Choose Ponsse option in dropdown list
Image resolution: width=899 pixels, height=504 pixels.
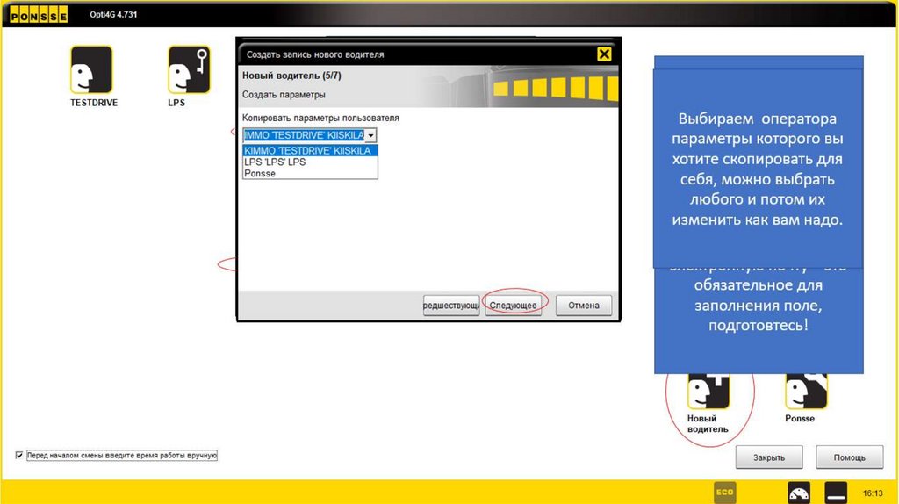[310, 173]
